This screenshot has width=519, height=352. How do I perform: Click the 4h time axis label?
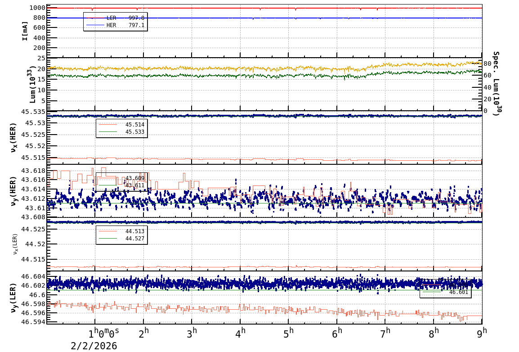(240, 333)
